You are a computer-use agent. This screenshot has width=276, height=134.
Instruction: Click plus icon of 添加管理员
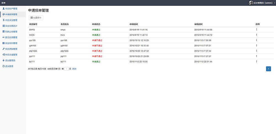pyautogui.click(x=4, y=60)
